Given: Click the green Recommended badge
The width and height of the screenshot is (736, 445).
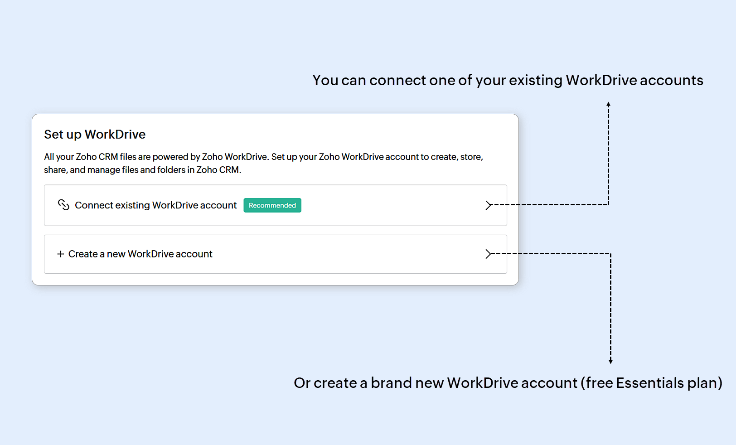Looking at the screenshot, I should 272,205.
